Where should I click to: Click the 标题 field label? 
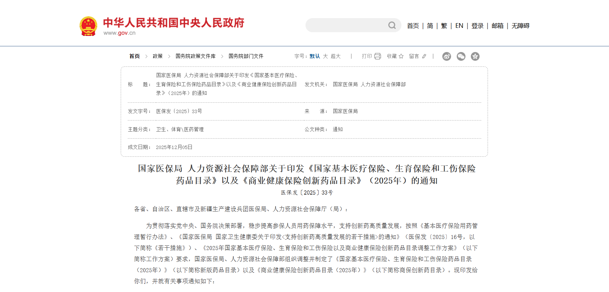tap(140, 84)
